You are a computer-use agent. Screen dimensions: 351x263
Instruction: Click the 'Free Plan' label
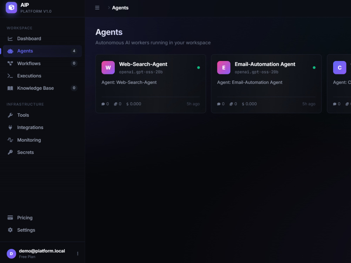point(27,257)
